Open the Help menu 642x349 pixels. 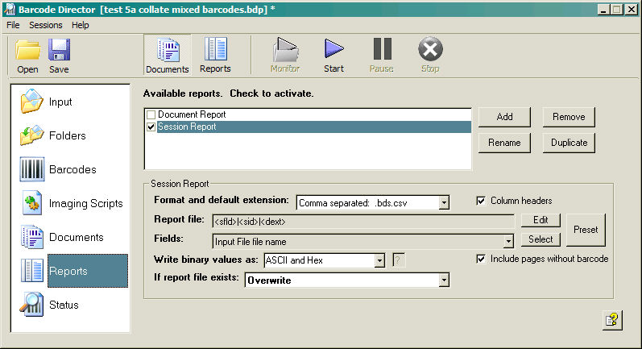point(81,25)
